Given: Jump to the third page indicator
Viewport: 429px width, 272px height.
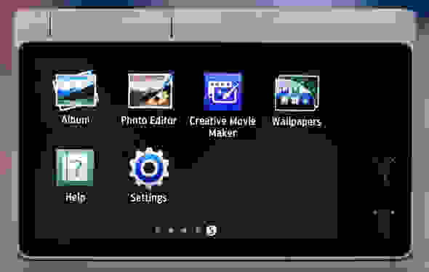Looking at the screenshot, I should [184, 230].
